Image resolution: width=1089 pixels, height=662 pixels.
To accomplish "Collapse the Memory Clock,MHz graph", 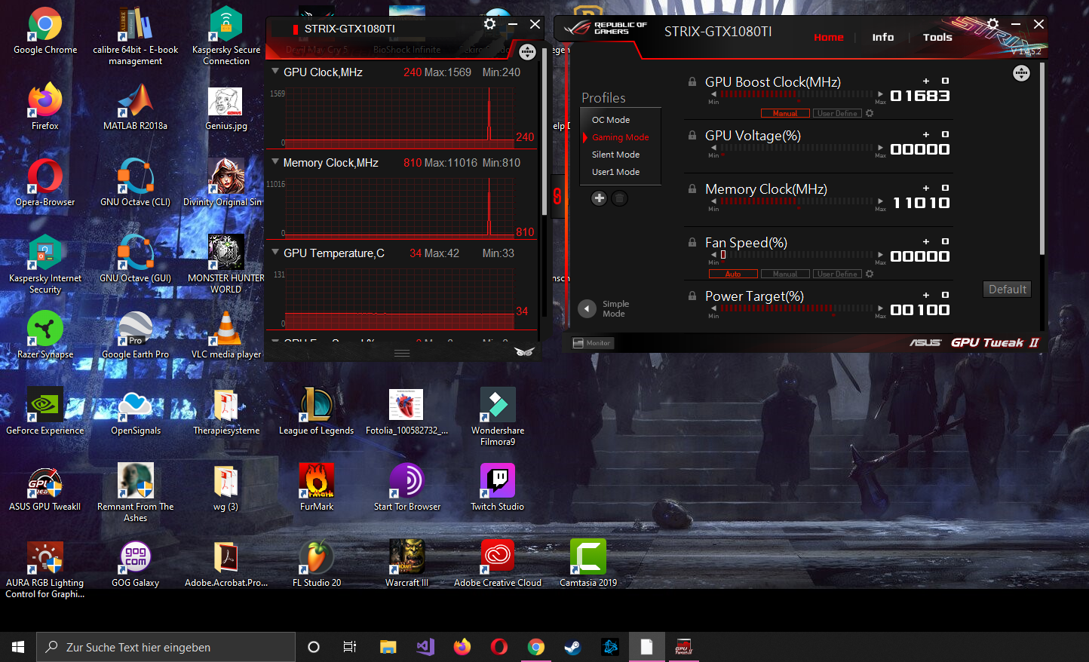I will coord(275,162).
